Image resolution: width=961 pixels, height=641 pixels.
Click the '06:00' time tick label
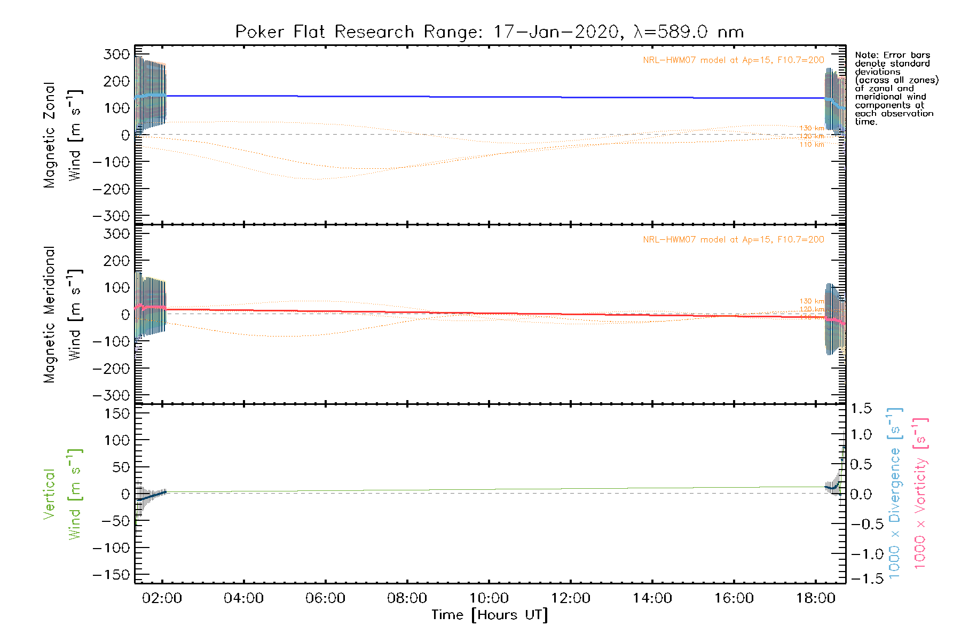pos(325,598)
